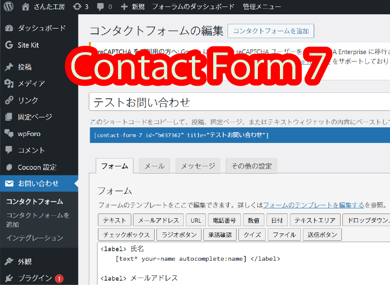Switch to the メール tab
Viewport: 390px width, 285px height.
pos(154,166)
